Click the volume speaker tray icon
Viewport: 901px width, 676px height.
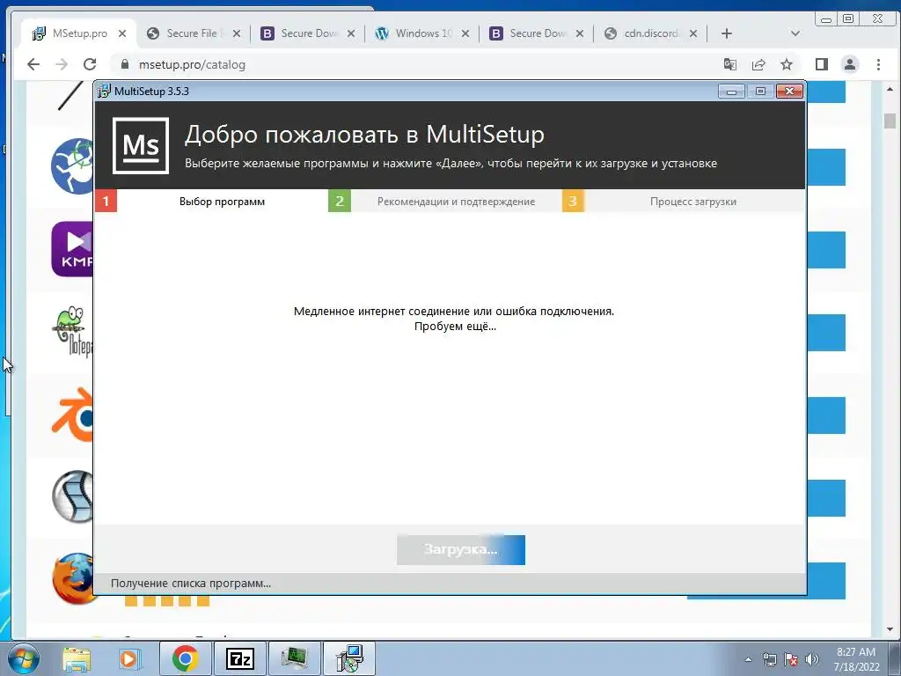point(812,659)
